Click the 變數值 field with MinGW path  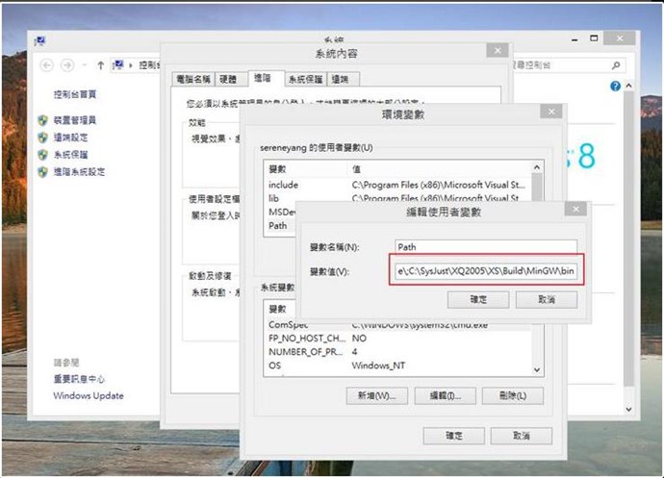coord(486,270)
